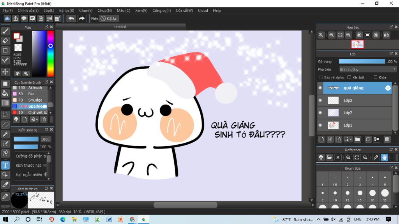399x224 pixels.
Task: Hide the Lớp2 layer
Action: tap(320, 113)
